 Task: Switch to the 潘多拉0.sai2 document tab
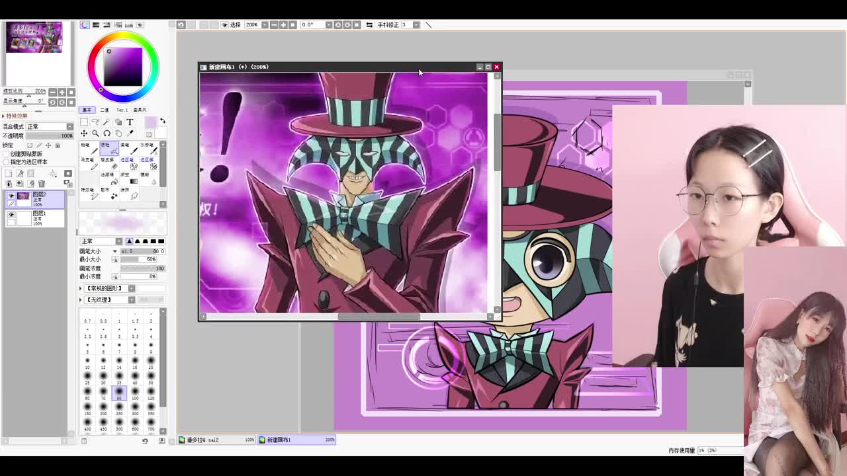[216, 440]
